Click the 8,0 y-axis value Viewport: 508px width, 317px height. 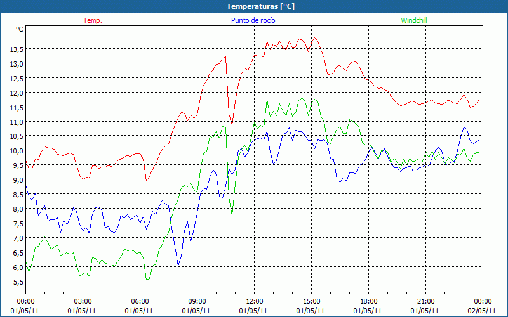(18, 209)
